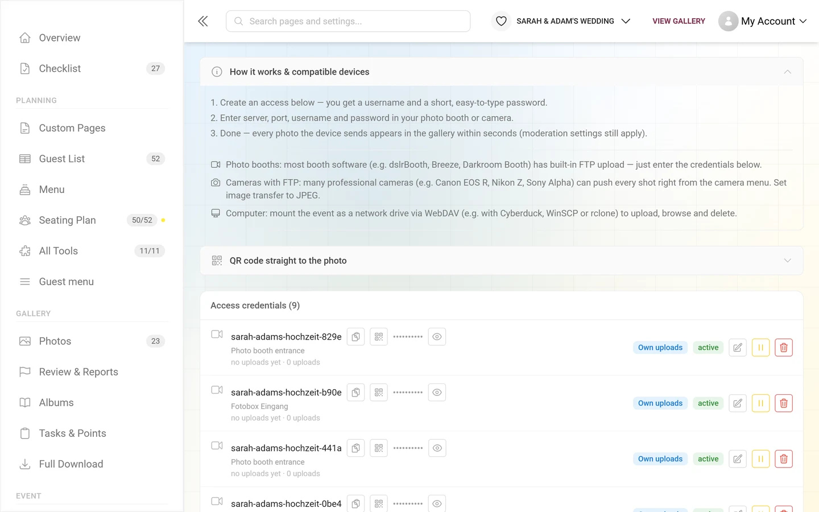Open Full Download from sidebar
819x512 pixels.
(92, 464)
